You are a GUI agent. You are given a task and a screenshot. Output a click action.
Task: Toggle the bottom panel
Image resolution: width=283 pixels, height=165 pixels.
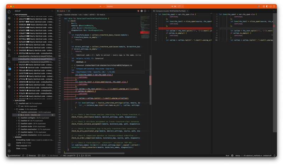(x=271, y=6)
